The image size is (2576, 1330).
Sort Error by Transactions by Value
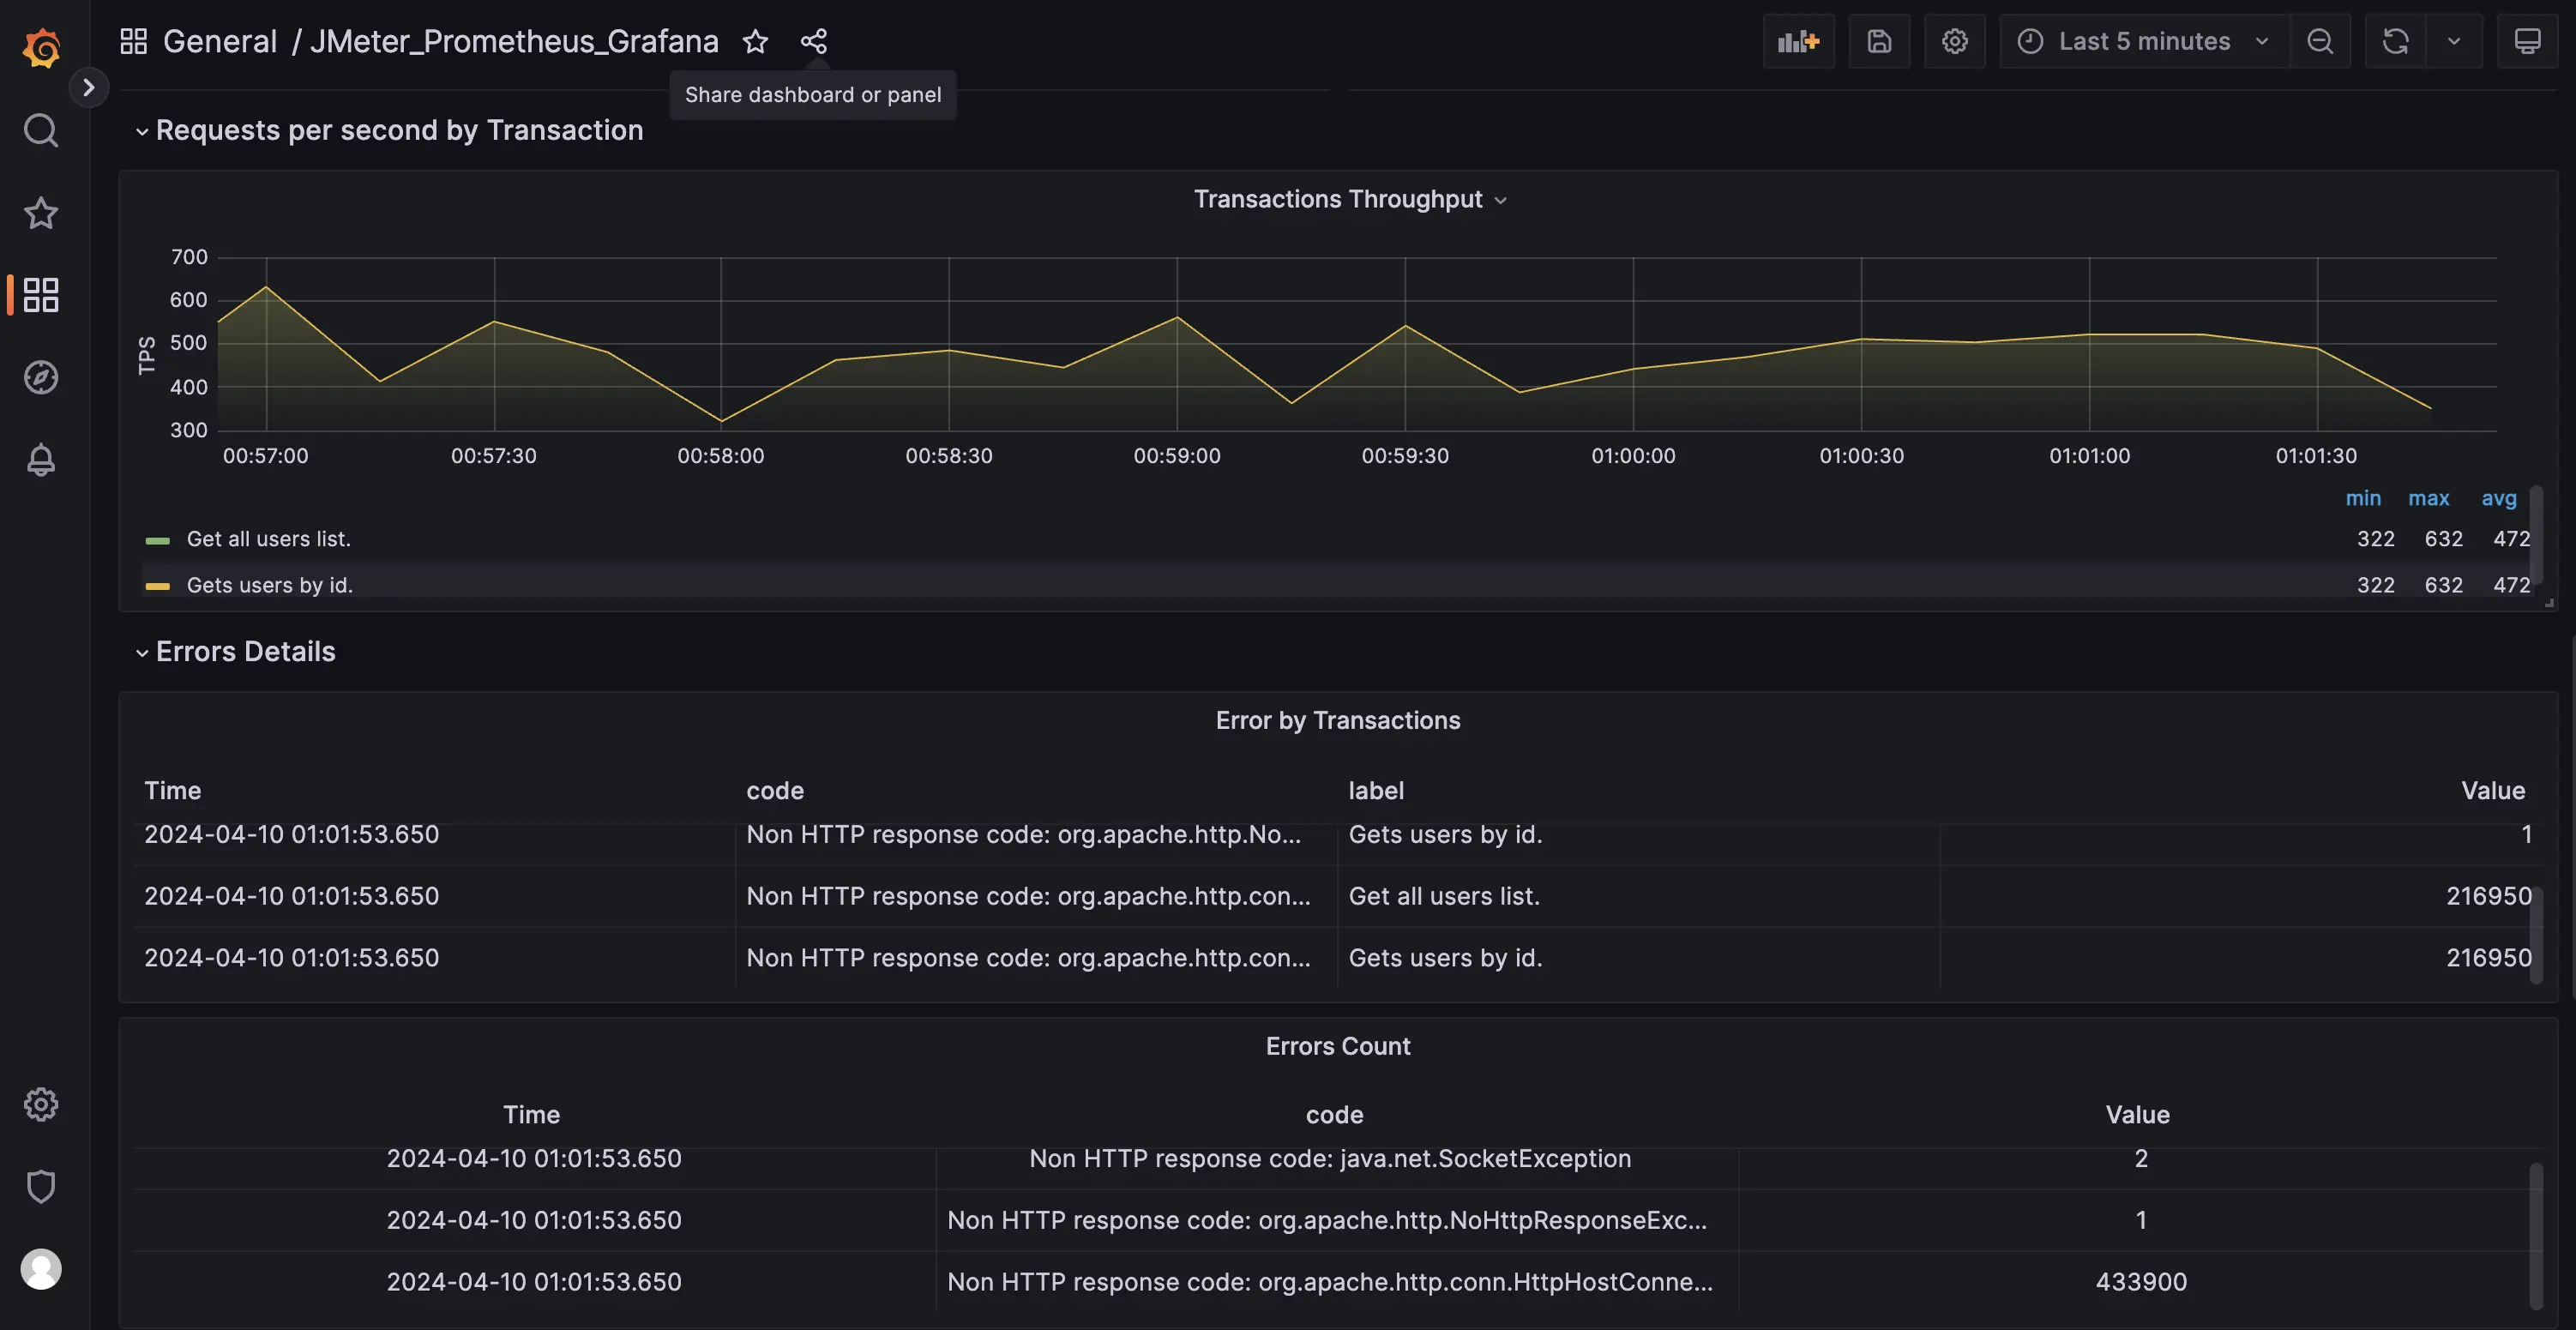[2492, 791]
